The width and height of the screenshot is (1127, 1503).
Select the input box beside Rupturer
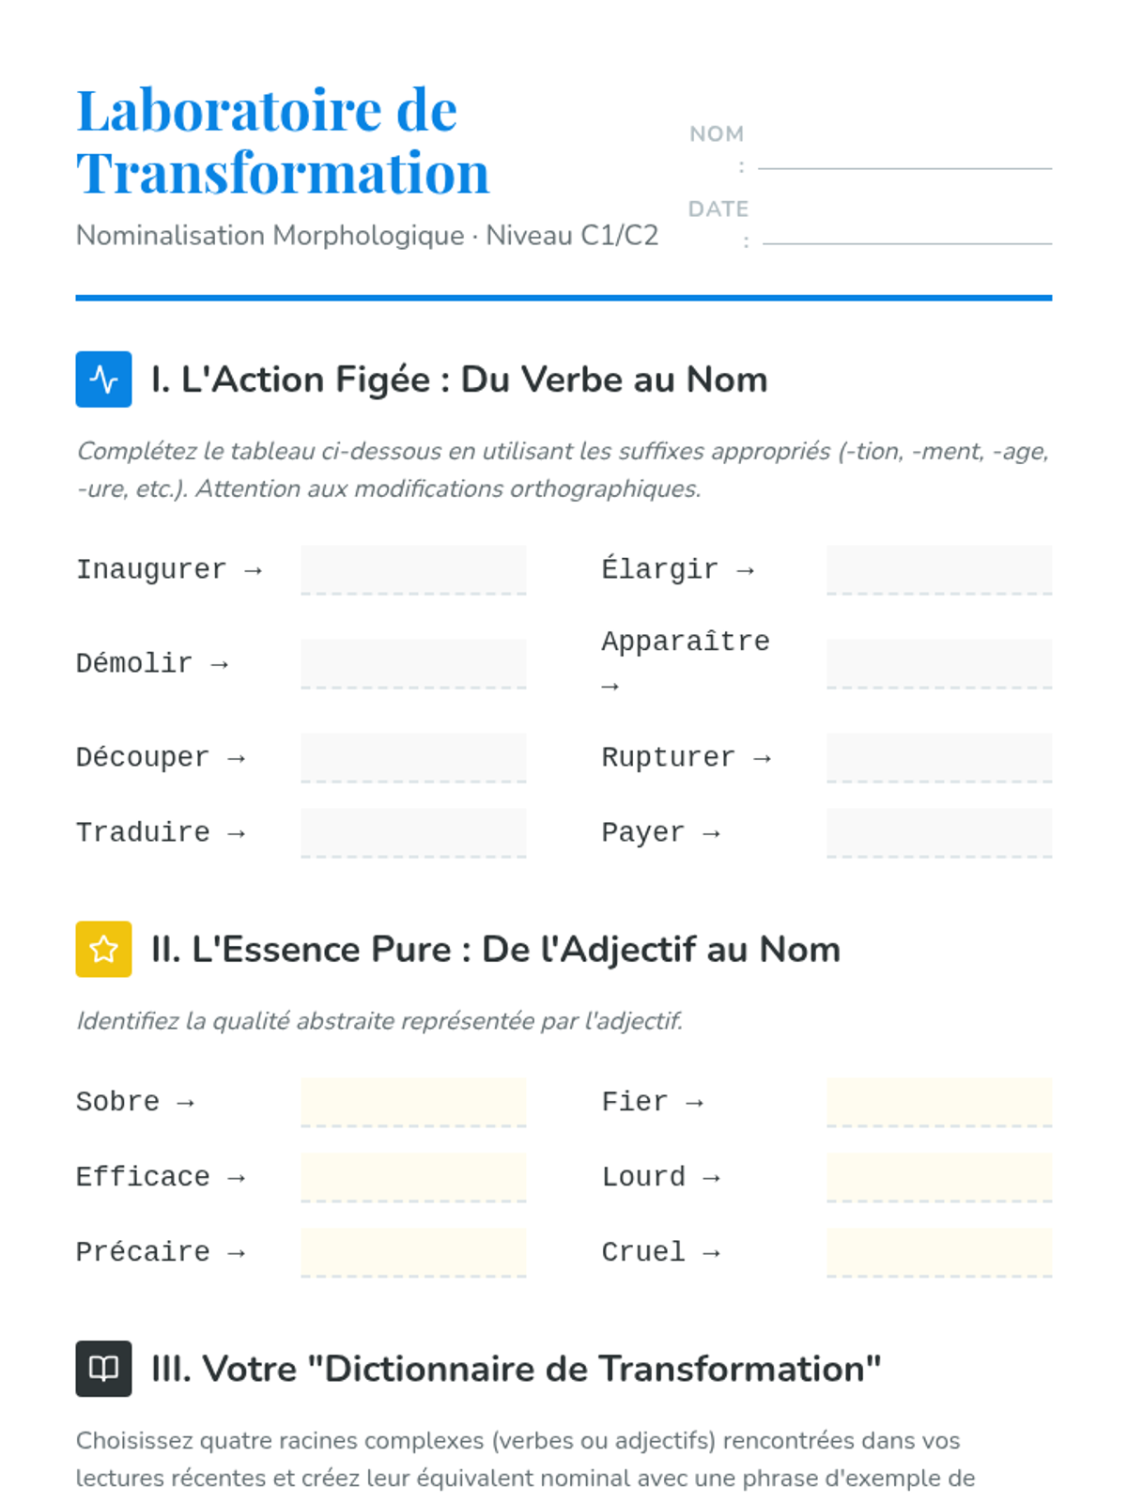pos(939,757)
